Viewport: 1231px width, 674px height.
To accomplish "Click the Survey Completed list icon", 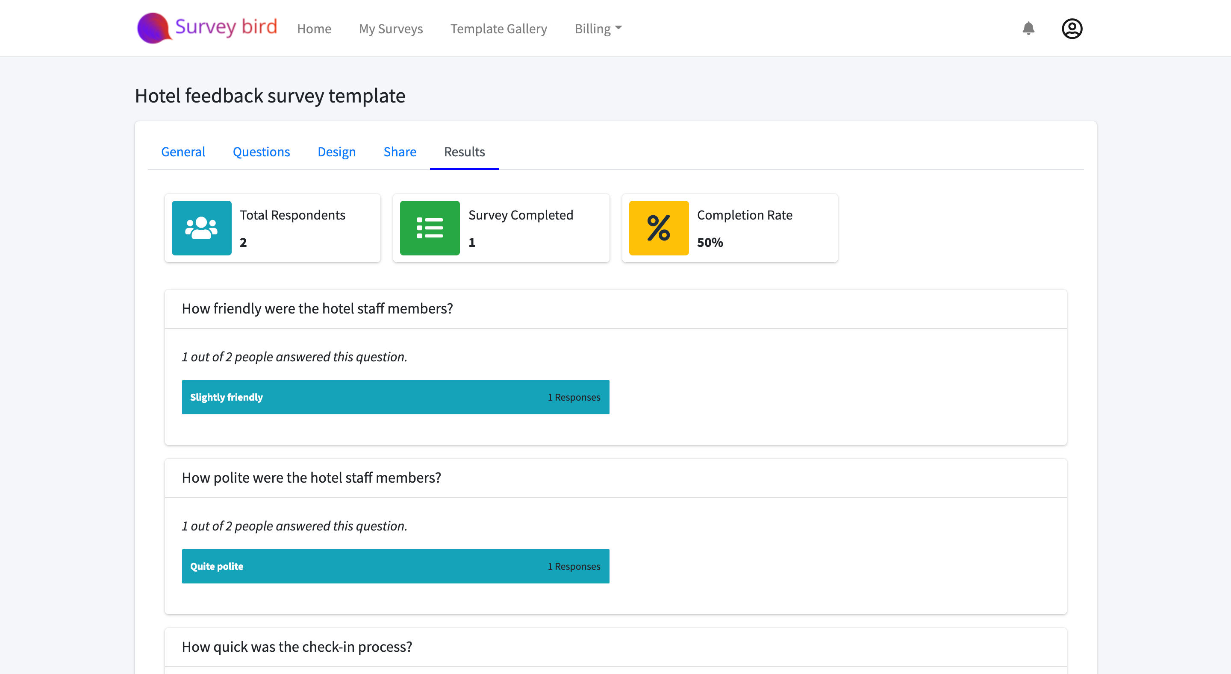I will click(x=430, y=228).
